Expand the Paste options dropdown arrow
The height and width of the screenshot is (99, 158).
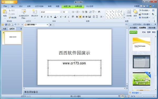5,18
